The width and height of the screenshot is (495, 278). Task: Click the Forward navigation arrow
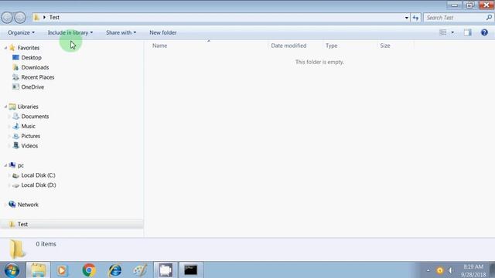[19, 18]
